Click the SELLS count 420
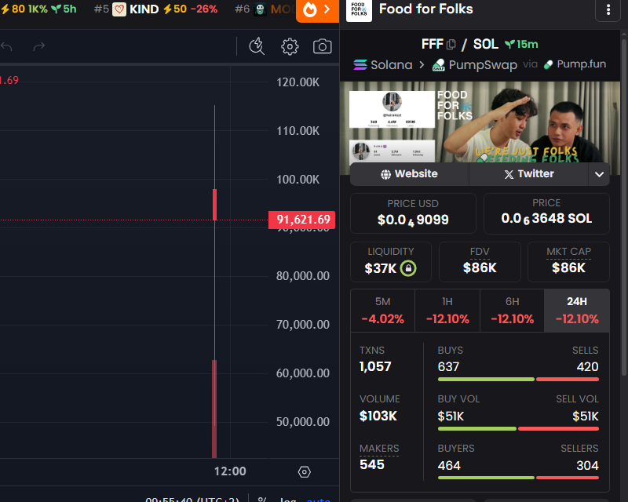 coord(587,366)
